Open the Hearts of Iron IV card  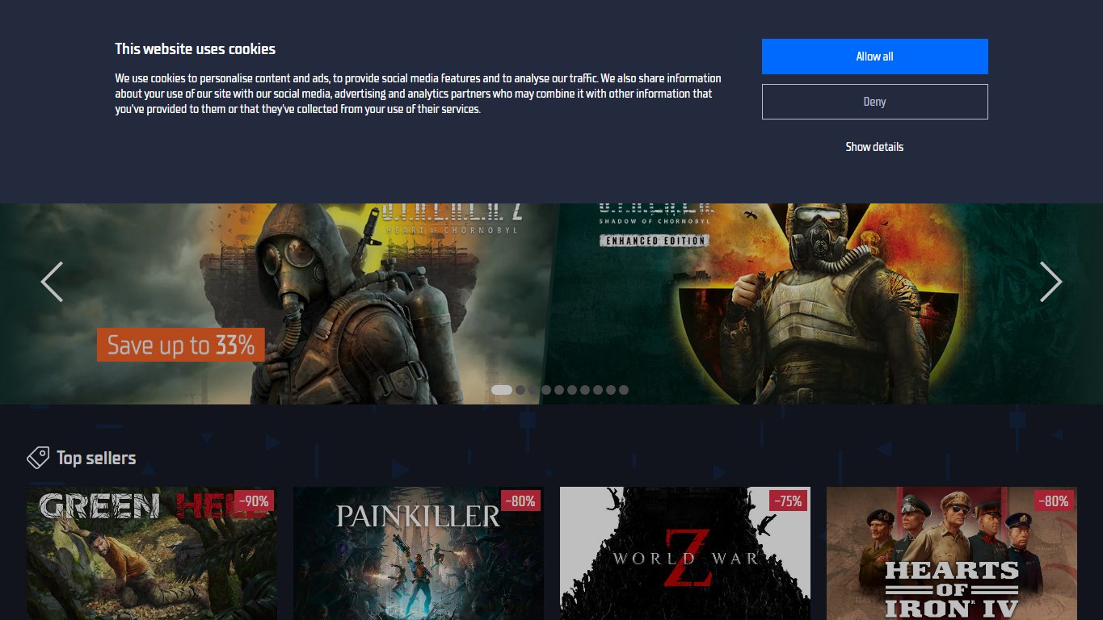[x=952, y=553]
